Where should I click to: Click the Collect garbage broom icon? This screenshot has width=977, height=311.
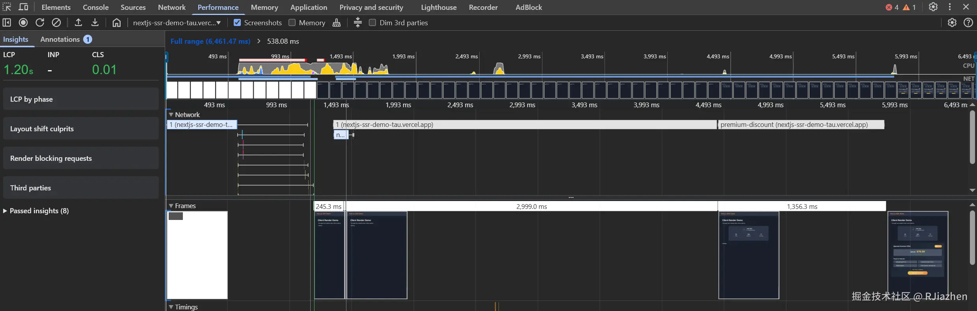point(337,23)
